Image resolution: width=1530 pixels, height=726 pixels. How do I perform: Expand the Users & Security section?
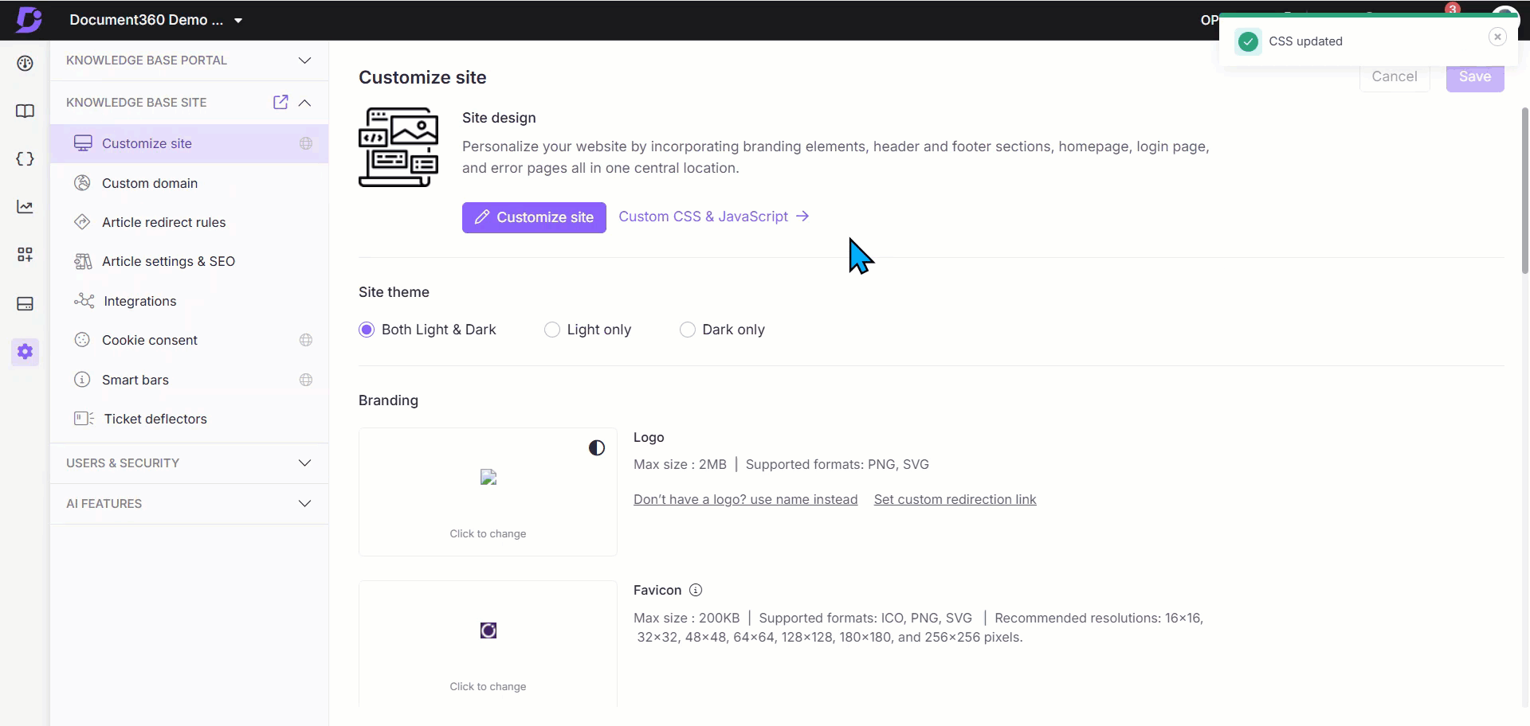(x=190, y=463)
